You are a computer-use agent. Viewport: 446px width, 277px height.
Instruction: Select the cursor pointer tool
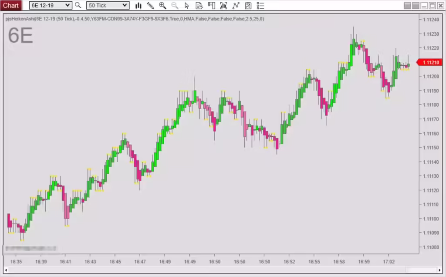(187, 6)
